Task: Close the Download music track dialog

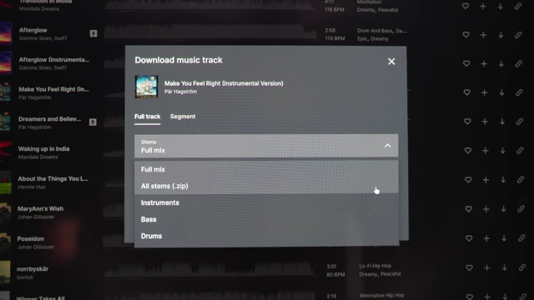Action: 391,61
